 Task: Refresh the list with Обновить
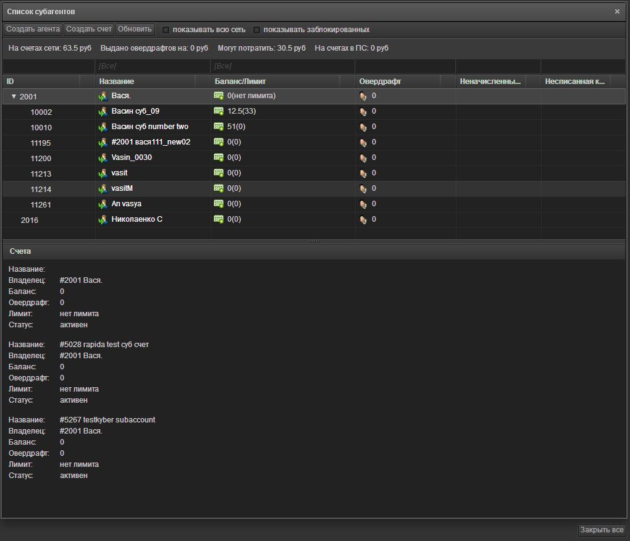[x=135, y=29]
